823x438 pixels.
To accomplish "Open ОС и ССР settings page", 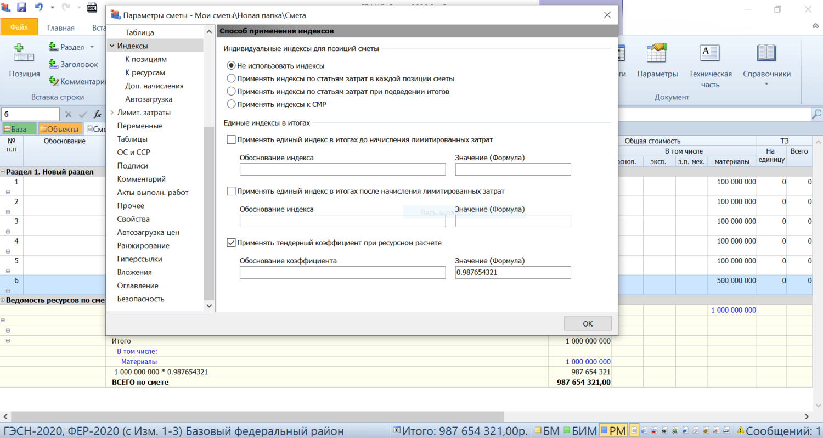I will (133, 152).
